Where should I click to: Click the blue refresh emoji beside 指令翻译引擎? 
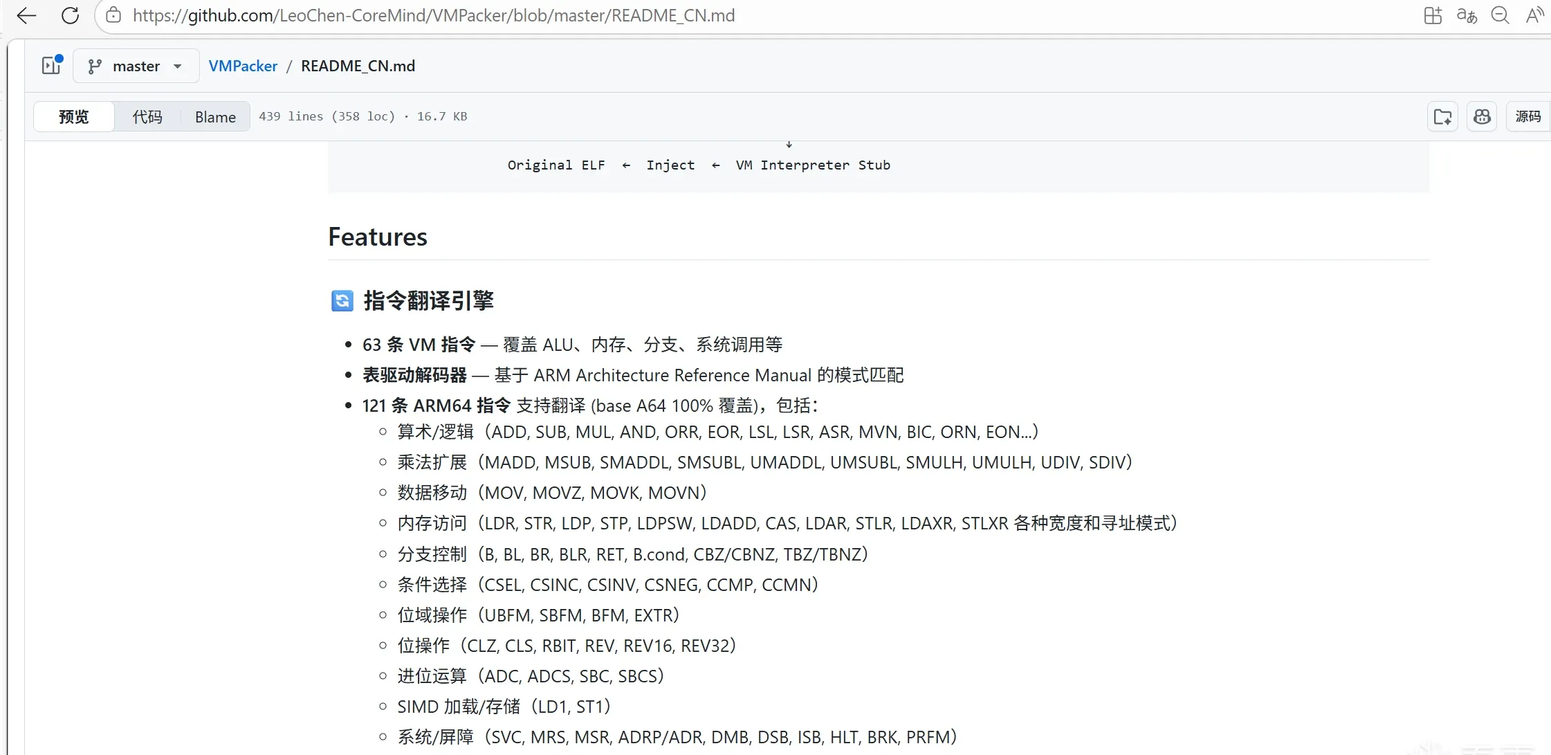[x=342, y=300]
